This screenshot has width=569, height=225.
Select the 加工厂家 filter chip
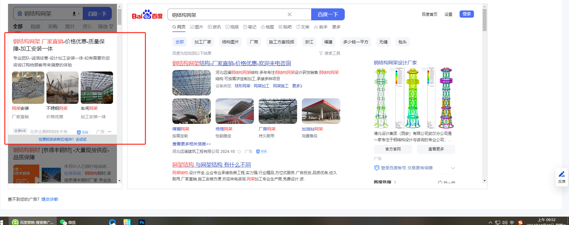pyautogui.click(x=203, y=42)
